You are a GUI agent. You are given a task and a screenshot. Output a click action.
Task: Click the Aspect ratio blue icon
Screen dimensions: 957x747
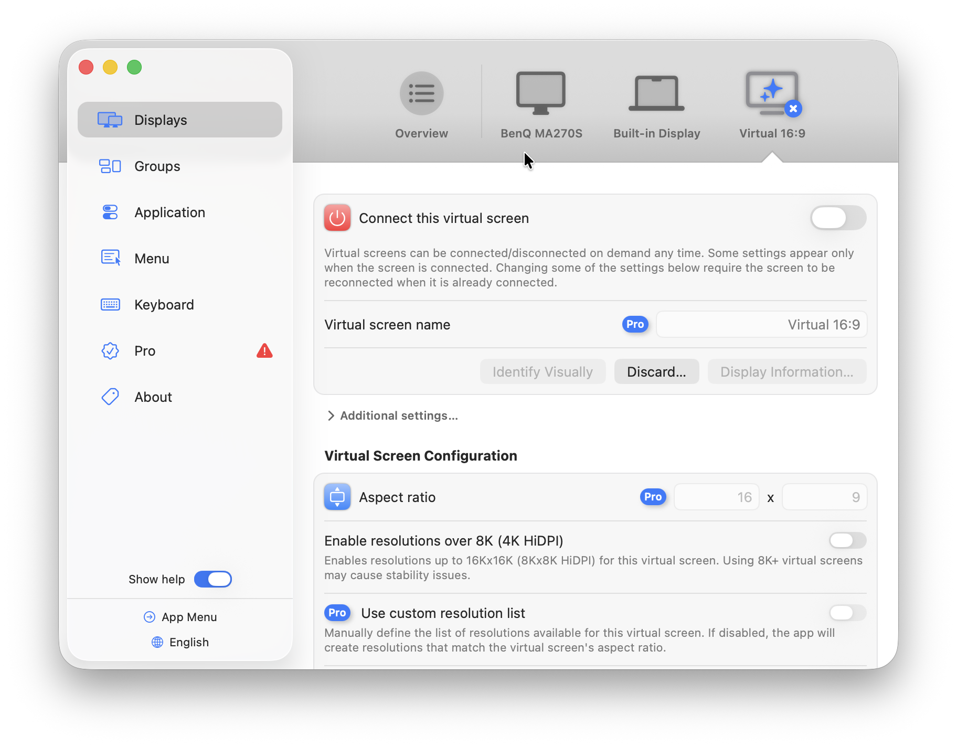(337, 497)
